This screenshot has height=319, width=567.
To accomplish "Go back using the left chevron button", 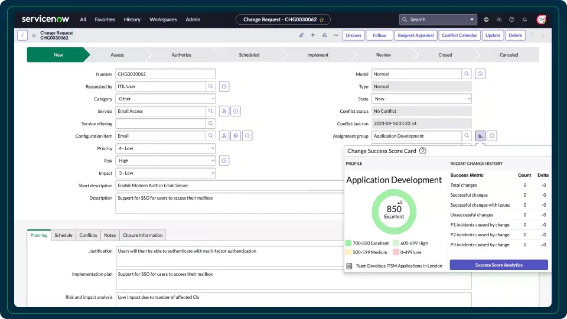I will (x=22, y=35).
